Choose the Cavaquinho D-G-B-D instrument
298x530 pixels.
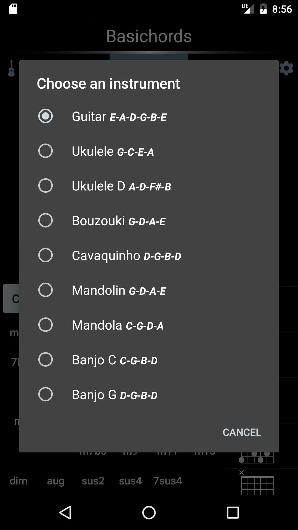[46, 255]
